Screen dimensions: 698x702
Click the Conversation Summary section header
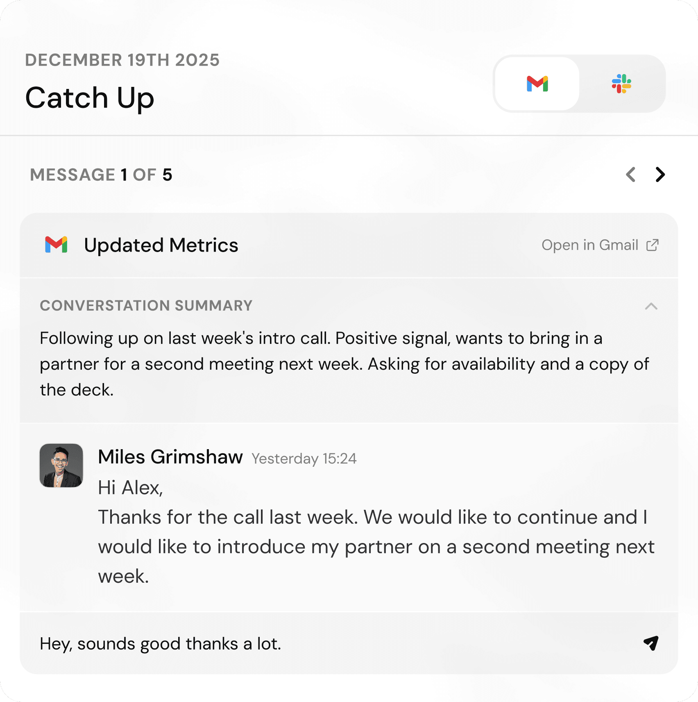[146, 306]
